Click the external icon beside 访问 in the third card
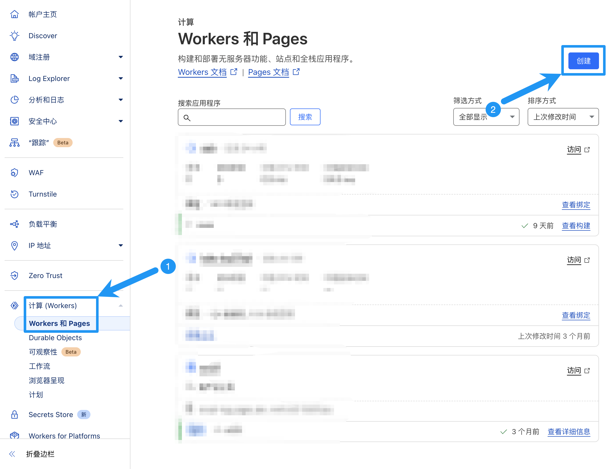 (587, 371)
